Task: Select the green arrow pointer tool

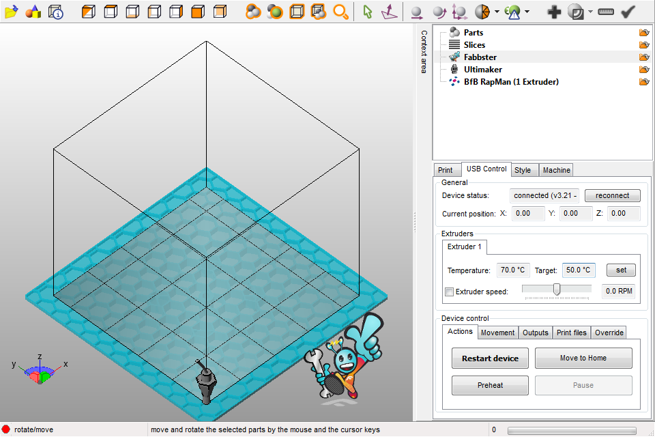Action: (x=368, y=12)
